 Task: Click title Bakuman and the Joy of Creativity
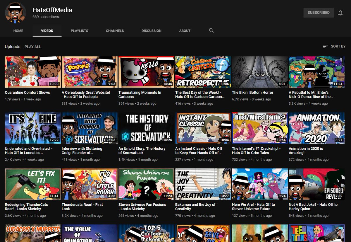tap(195, 207)
